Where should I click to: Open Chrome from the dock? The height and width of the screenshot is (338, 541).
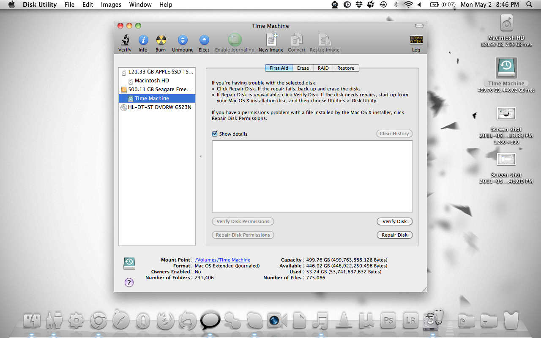[98, 321]
